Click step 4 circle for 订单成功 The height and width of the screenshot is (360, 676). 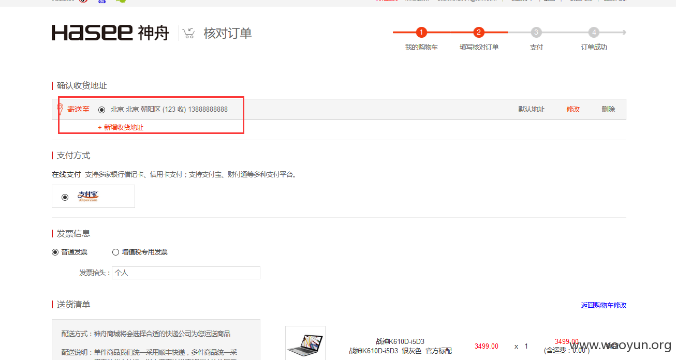tap(594, 32)
